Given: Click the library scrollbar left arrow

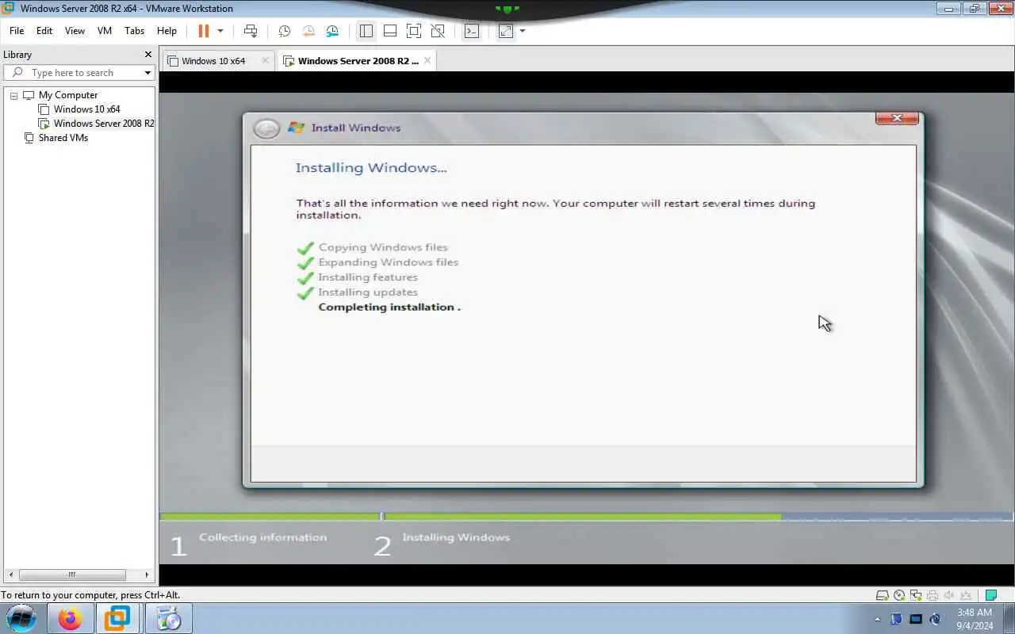Looking at the screenshot, I should coord(11,575).
